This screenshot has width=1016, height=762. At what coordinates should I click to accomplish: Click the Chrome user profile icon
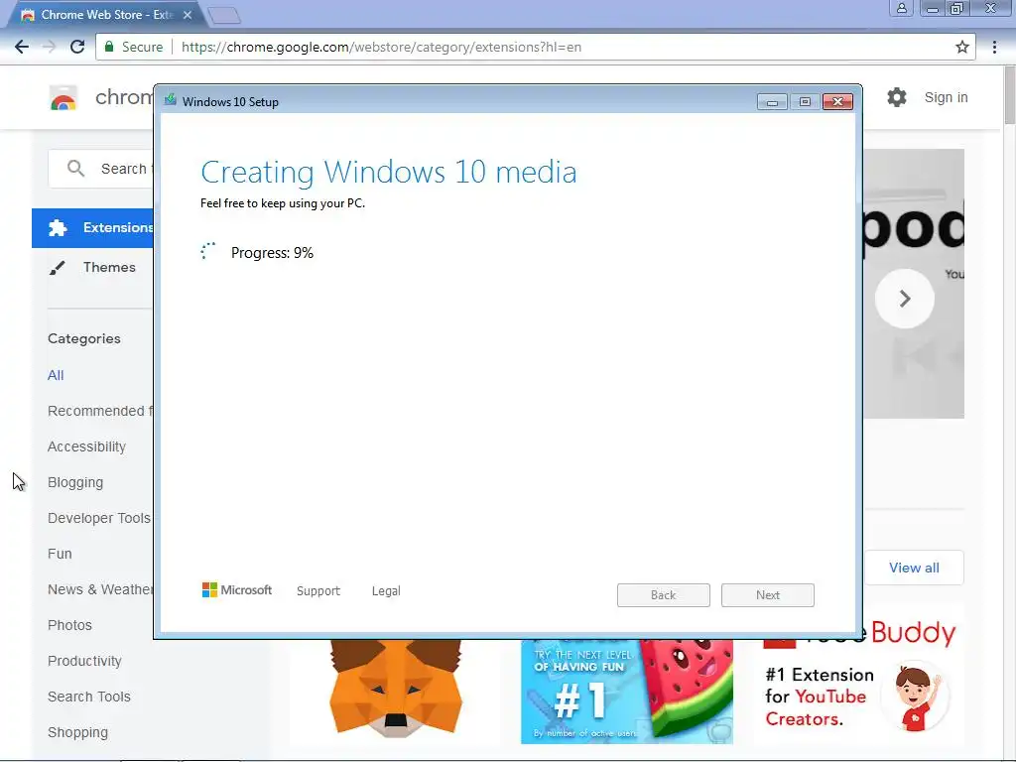pyautogui.click(x=901, y=8)
